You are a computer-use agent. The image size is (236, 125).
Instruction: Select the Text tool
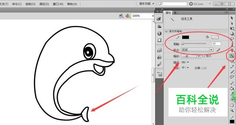coord(232,50)
